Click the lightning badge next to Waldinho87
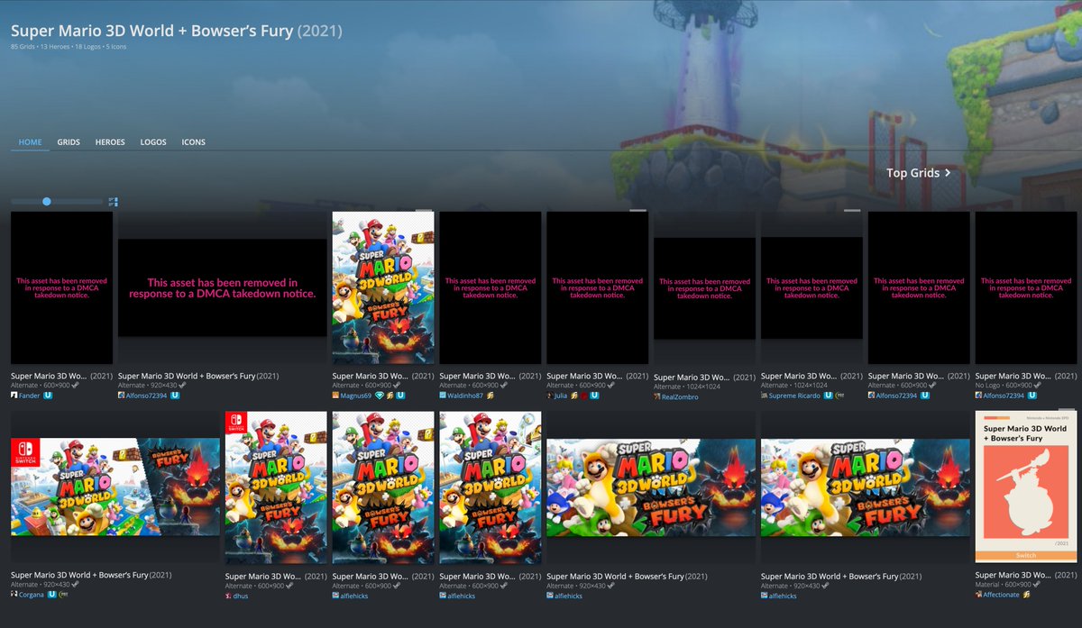The width and height of the screenshot is (1082, 628). click(491, 396)
